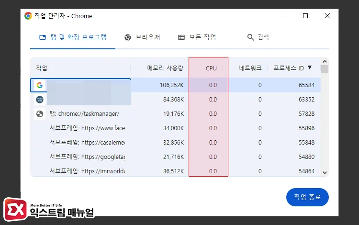Click the 84,368K memory value
Screen dimensions: 359x225
tap(173, 100)
